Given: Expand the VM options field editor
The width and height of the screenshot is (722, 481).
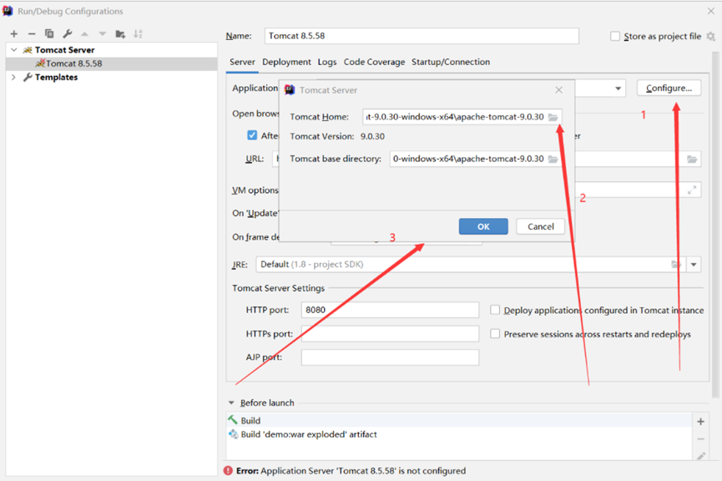Looking at the screenshot, I should pyautogui.click(x=692, y=190).
